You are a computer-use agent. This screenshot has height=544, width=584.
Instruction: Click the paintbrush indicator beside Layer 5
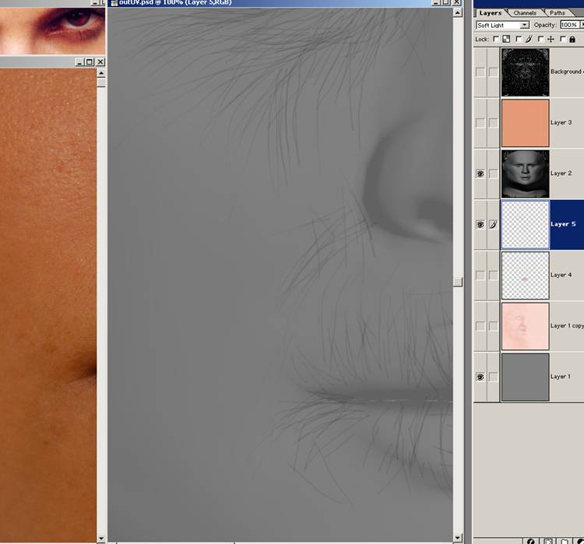tap(493, 225)
